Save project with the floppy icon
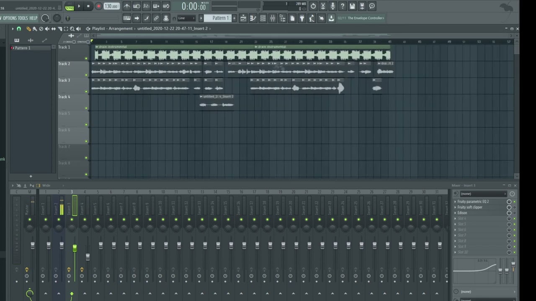This screenshot has height=301, width=536. [352, 6]
